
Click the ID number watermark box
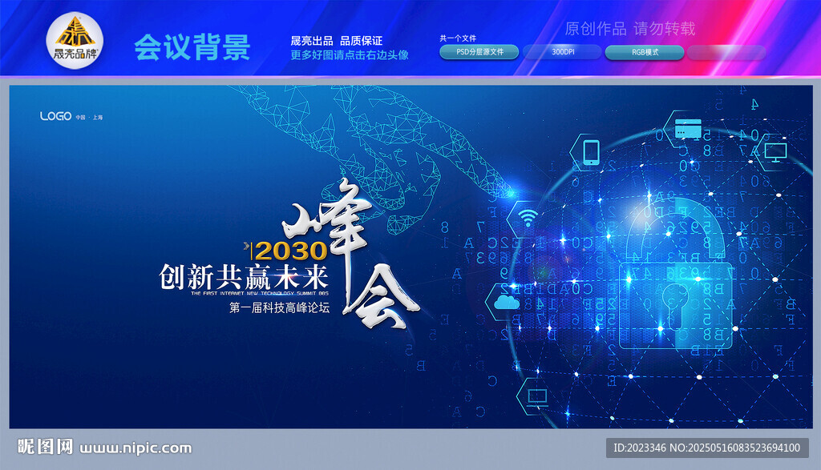[707, 448]
